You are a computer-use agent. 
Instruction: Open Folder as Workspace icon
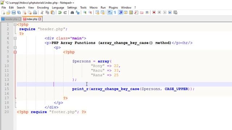click(142, 13)
